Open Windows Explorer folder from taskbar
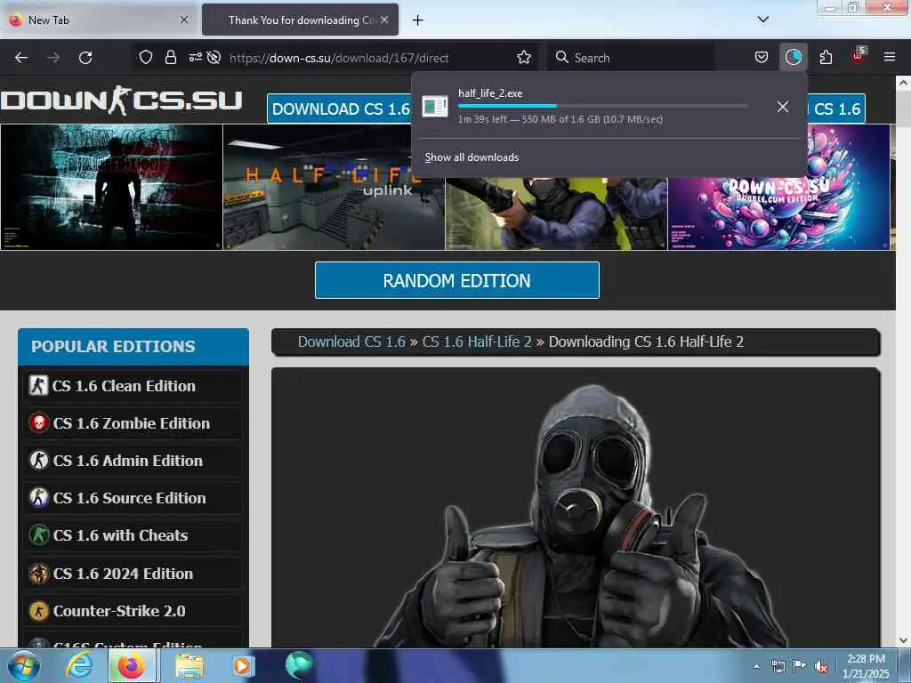This screenshot has height=683, width=911. click(189, 666)
